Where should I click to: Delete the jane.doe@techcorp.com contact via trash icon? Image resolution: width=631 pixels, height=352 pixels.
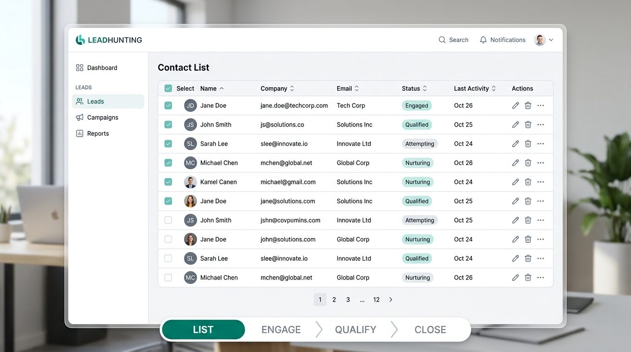coord(528,105)
